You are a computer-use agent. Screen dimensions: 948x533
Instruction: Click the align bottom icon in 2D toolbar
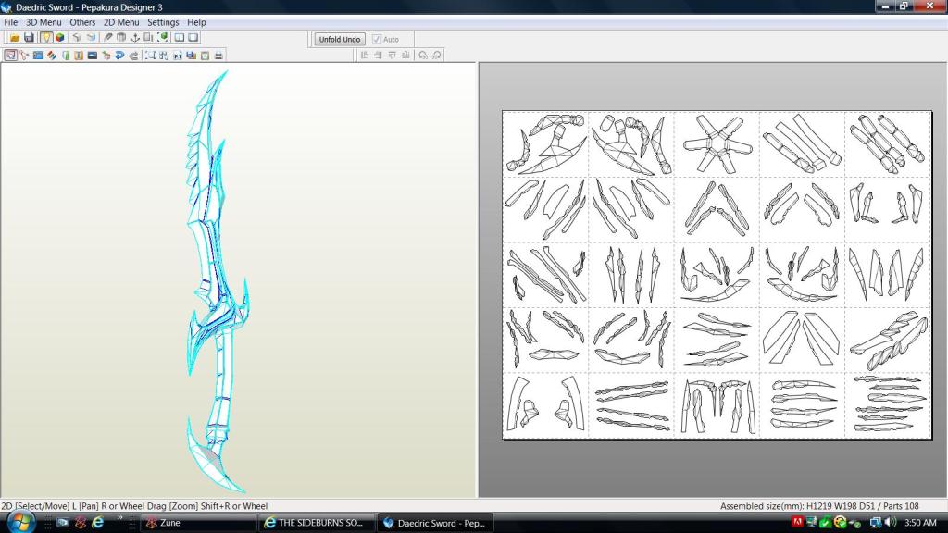(405, 55)
